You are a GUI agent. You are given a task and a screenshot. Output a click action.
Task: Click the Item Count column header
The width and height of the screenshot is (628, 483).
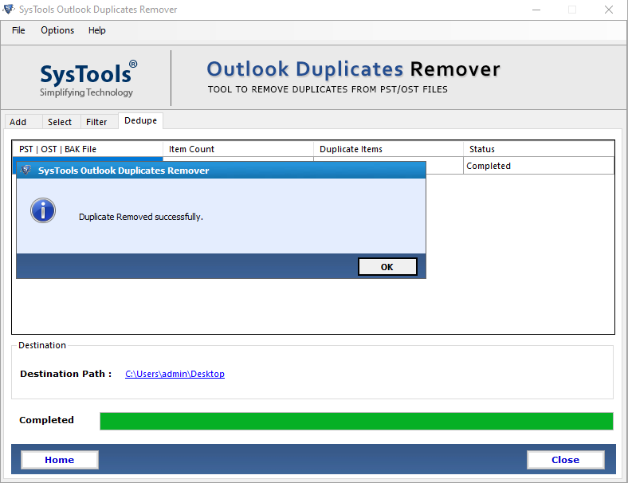pos(238,149)
